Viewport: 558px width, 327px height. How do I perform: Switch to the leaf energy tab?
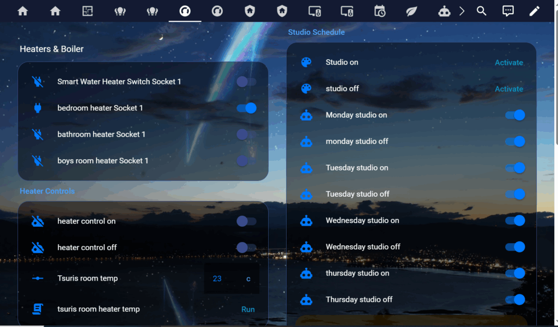[412, 11]
